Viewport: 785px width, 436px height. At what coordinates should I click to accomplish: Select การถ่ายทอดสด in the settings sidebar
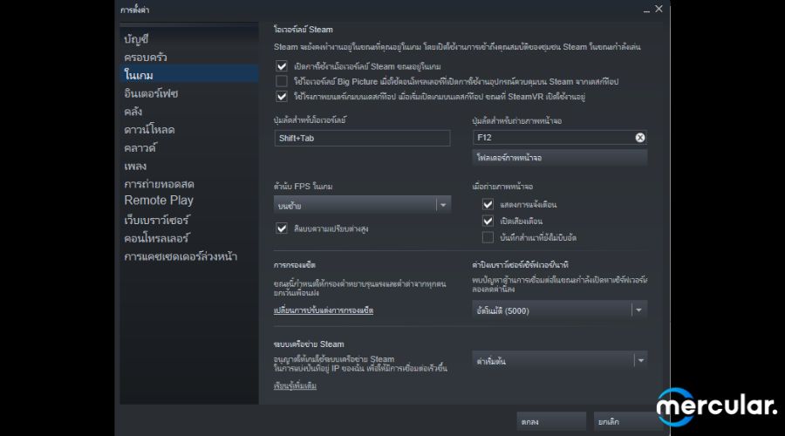[x=160, y=184]
